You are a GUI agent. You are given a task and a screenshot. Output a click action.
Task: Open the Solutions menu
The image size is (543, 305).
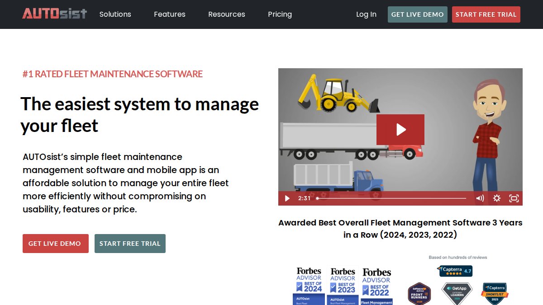tap(115, 14)
